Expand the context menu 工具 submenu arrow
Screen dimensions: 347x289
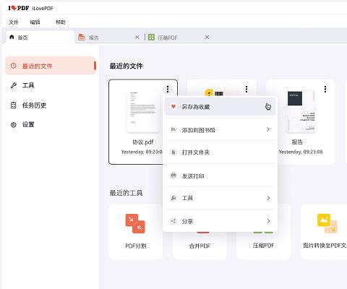pos(268,198)
